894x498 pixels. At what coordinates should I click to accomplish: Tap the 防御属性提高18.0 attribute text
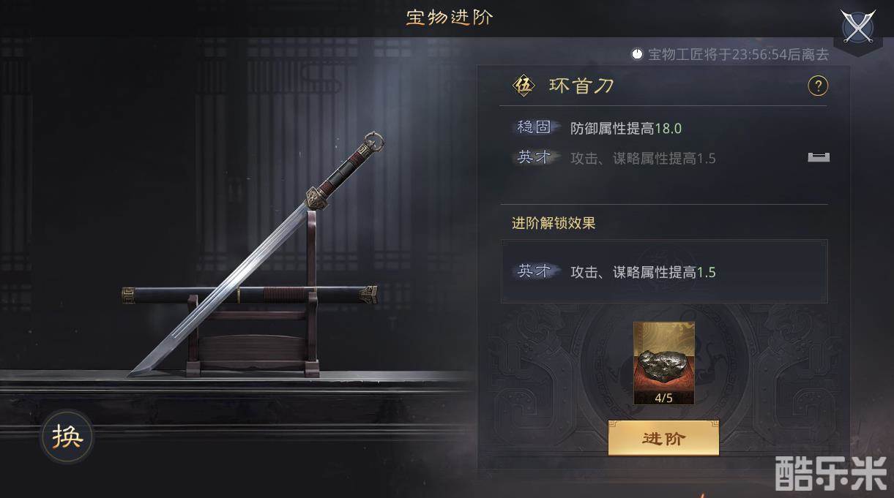[x=626, y=129]
